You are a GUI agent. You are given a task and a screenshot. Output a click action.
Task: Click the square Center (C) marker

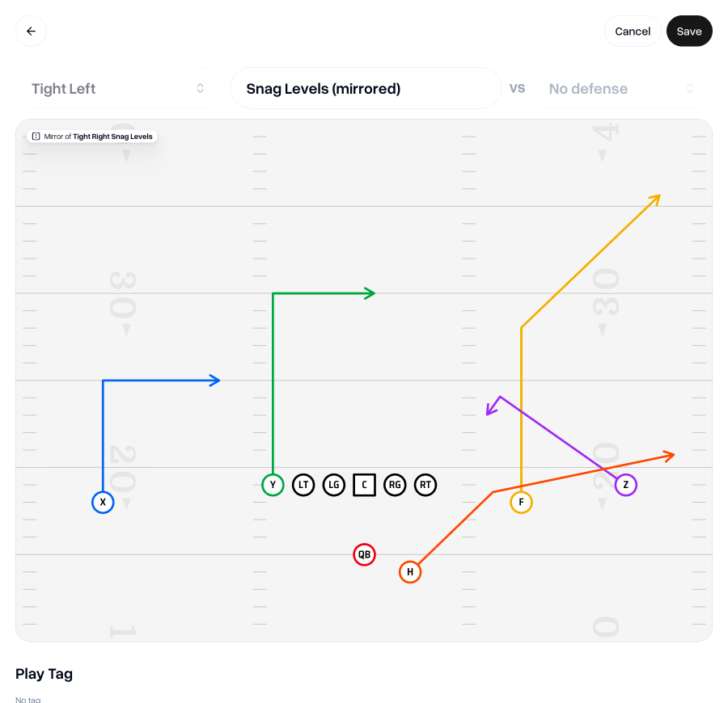[364, 486]
